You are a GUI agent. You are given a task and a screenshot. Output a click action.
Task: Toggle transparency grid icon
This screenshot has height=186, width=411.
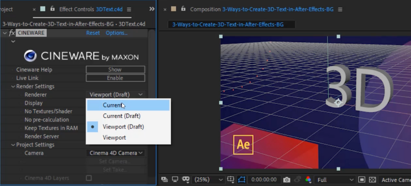click(x=372, y=180)
